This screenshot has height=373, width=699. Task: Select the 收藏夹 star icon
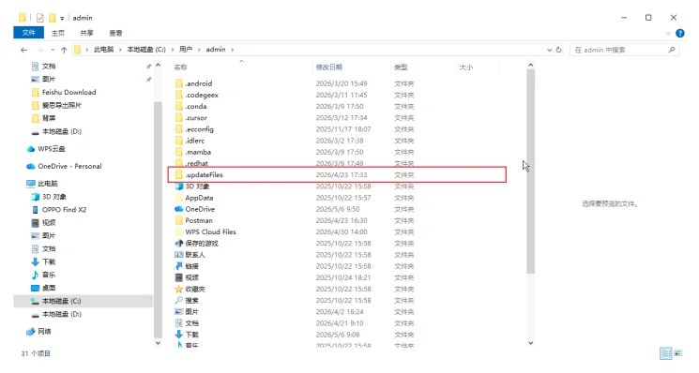[179, 290]
